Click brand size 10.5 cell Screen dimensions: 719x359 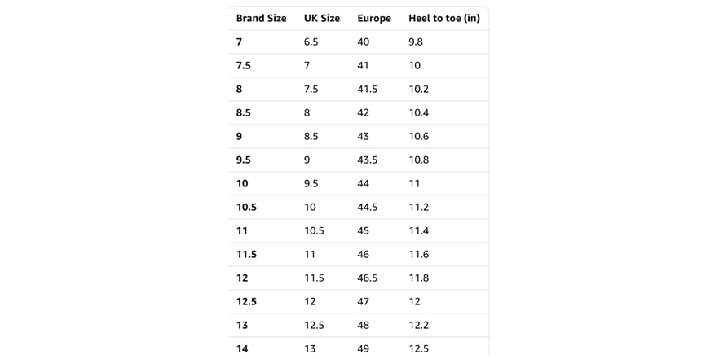(x=246, y=207)
